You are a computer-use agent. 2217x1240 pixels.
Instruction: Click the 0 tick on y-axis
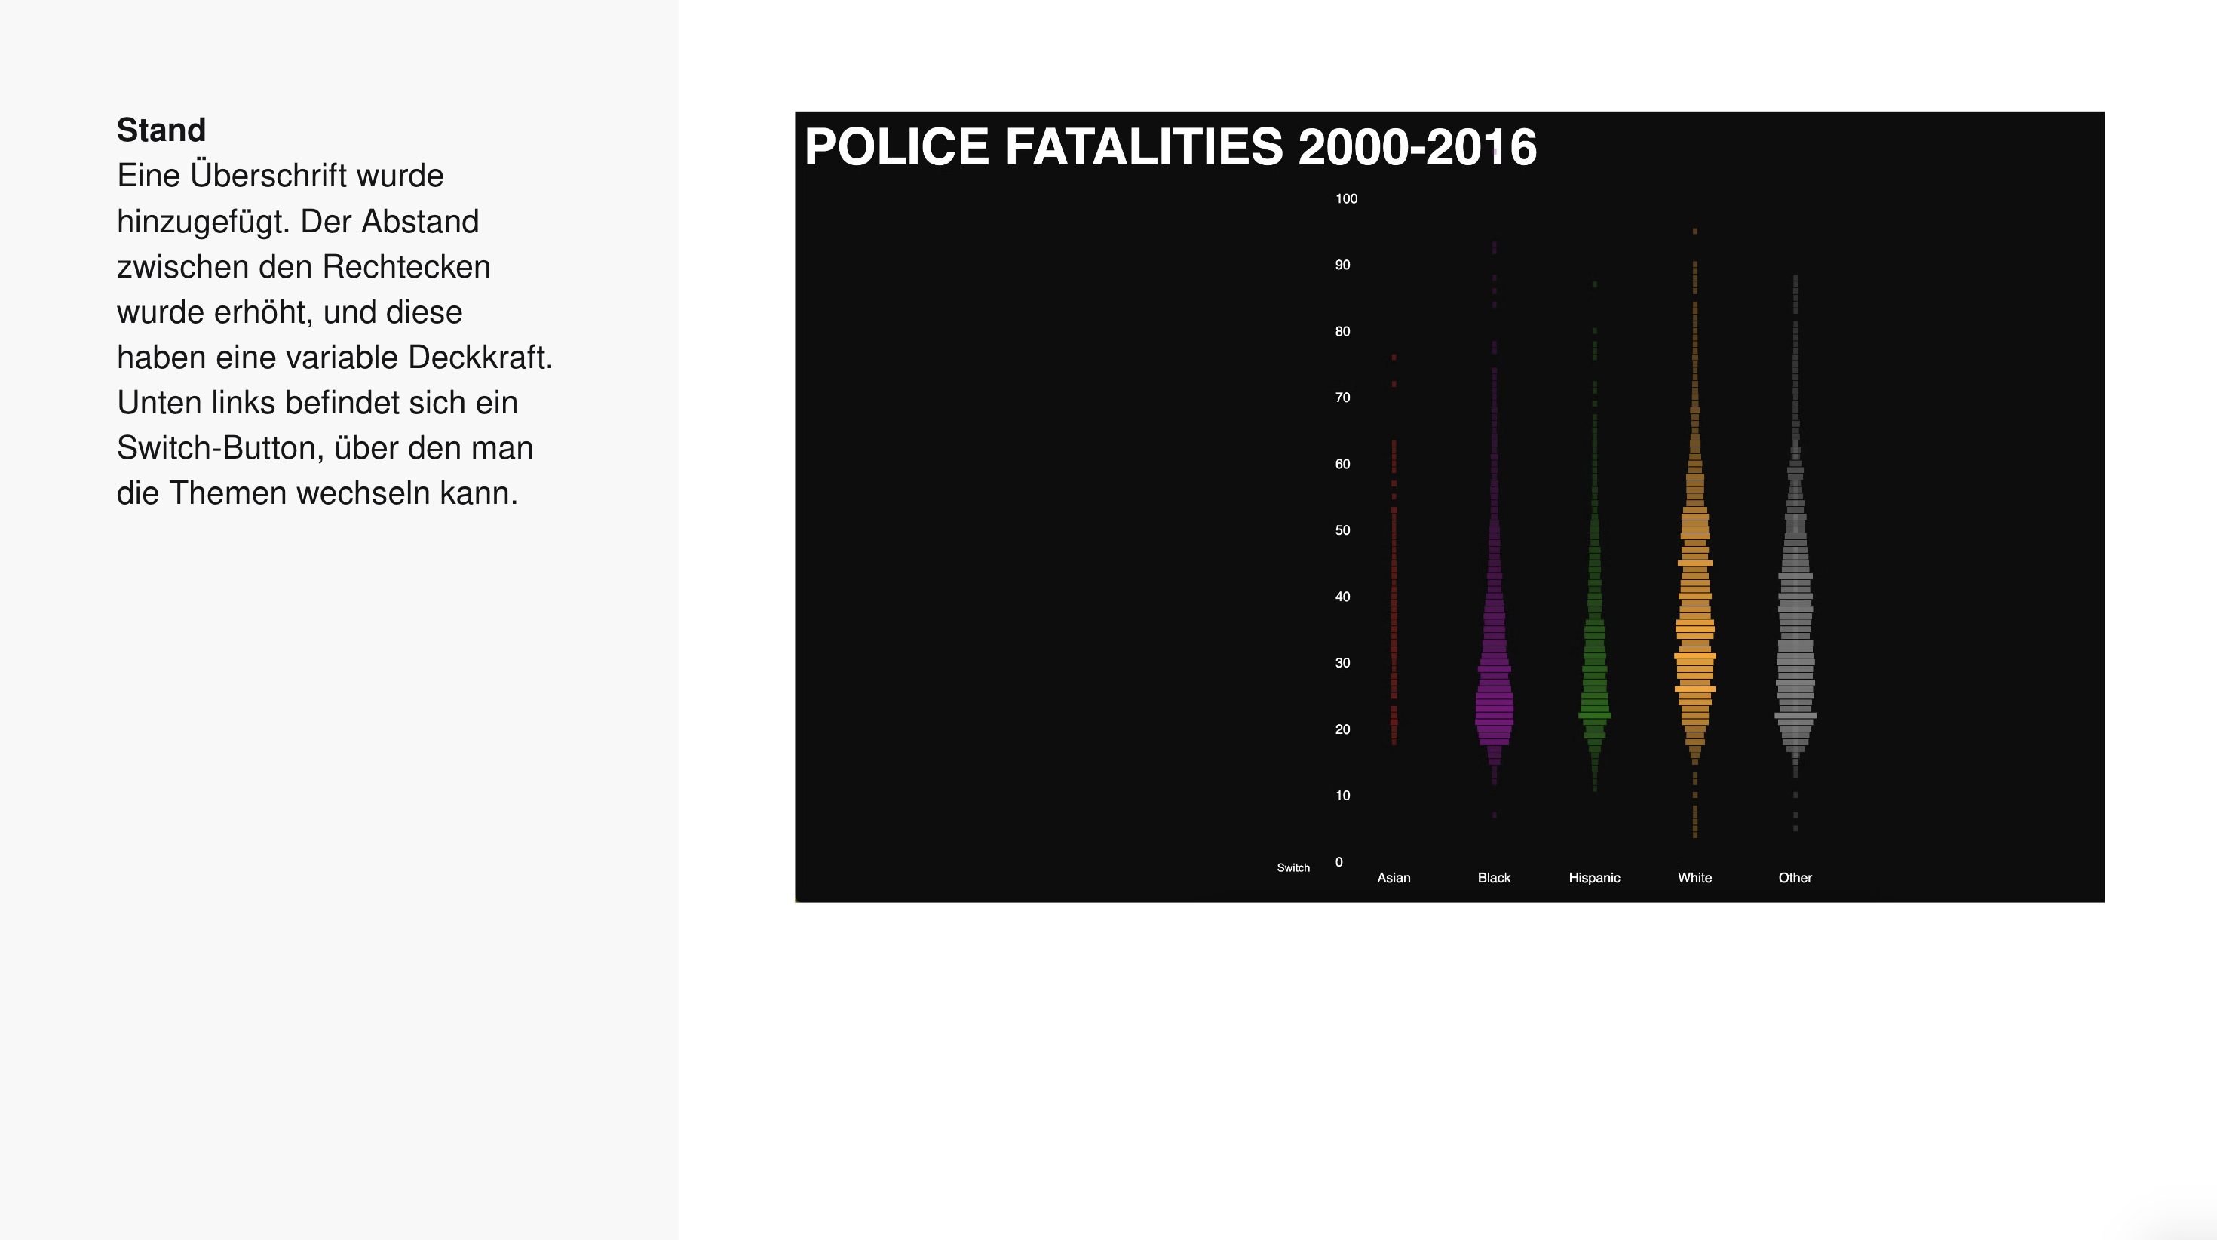coord(1339,862)
